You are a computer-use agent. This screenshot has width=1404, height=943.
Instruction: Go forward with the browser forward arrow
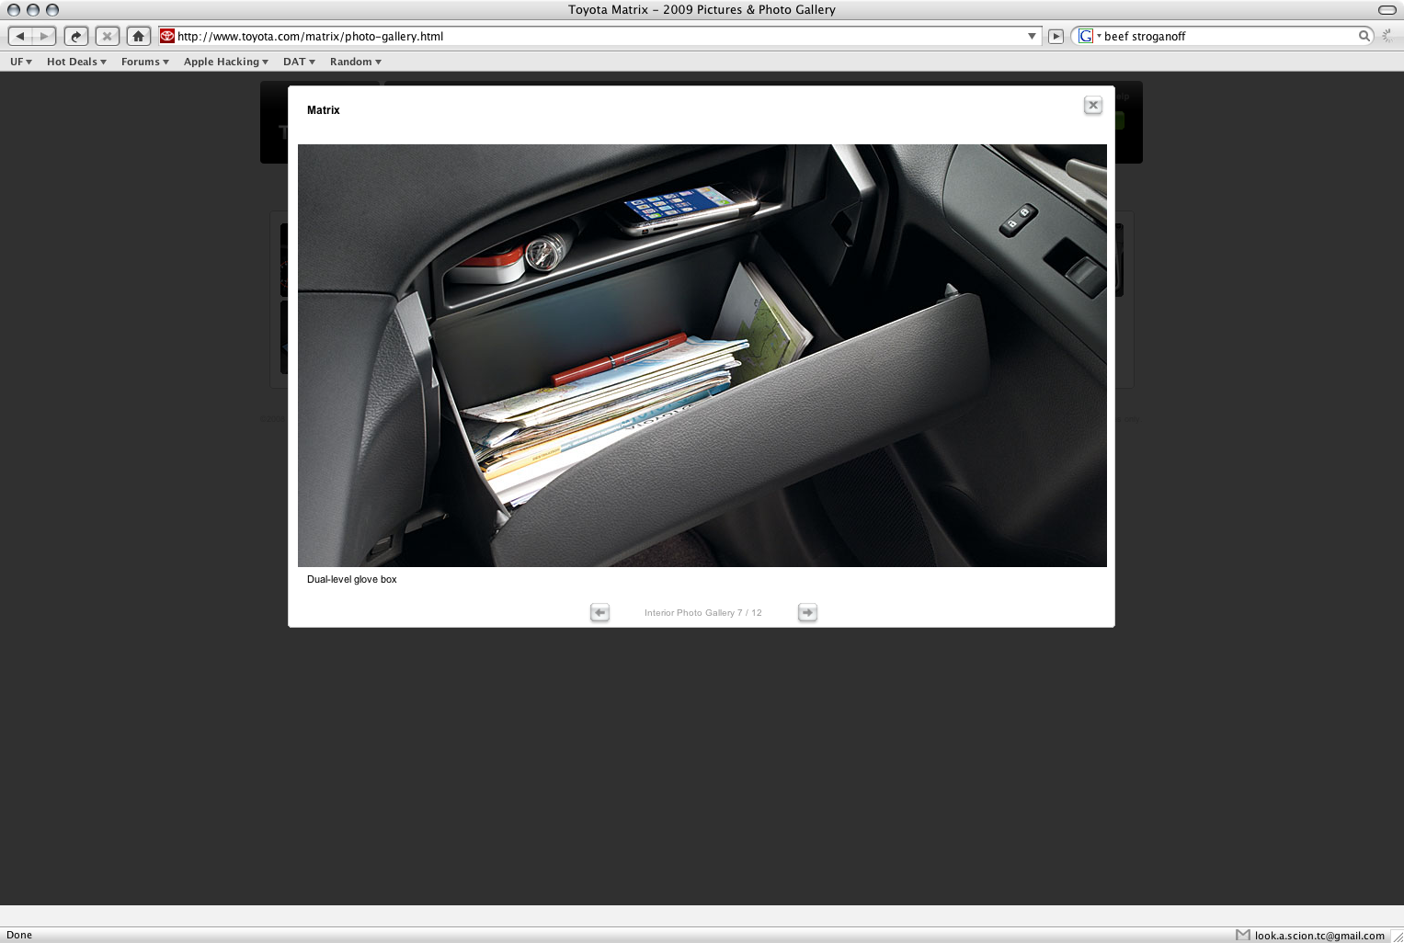click(x=44, y=36)
